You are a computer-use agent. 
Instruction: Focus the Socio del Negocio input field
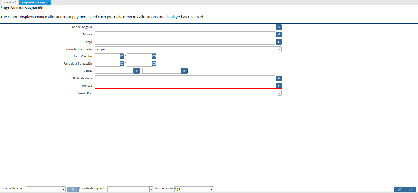point(185,27)
